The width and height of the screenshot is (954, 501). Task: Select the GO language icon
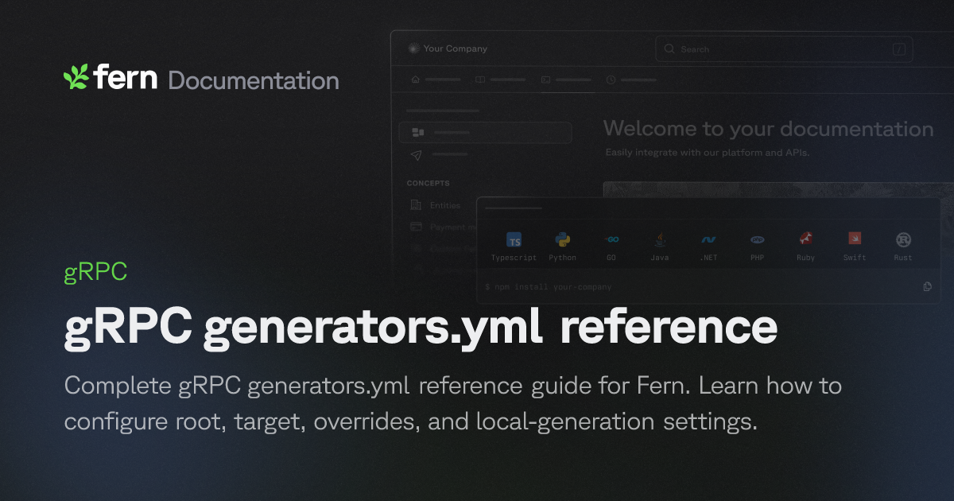(611, 239)
